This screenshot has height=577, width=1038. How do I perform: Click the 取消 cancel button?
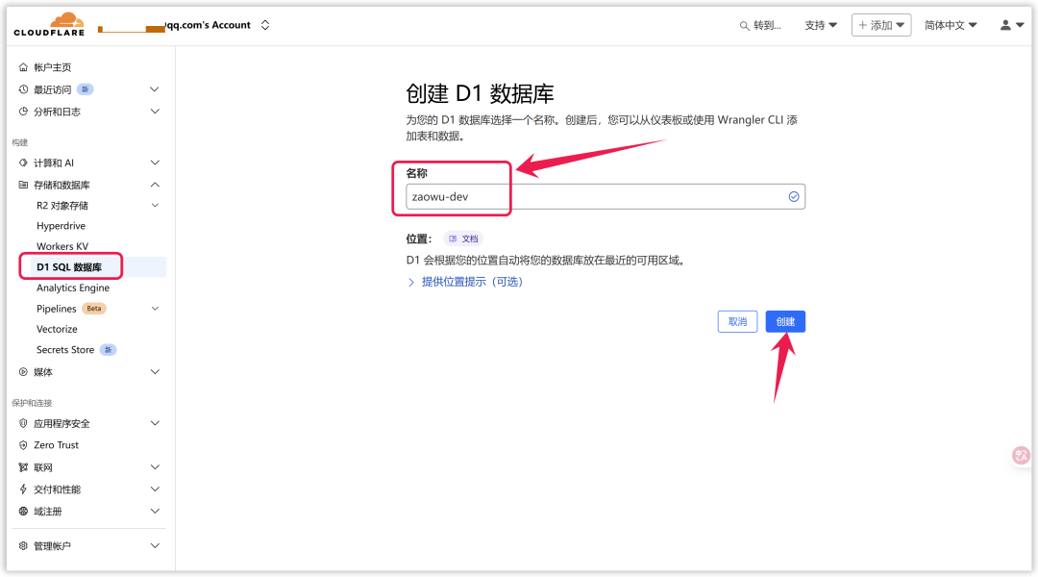[x=737, y=322]
